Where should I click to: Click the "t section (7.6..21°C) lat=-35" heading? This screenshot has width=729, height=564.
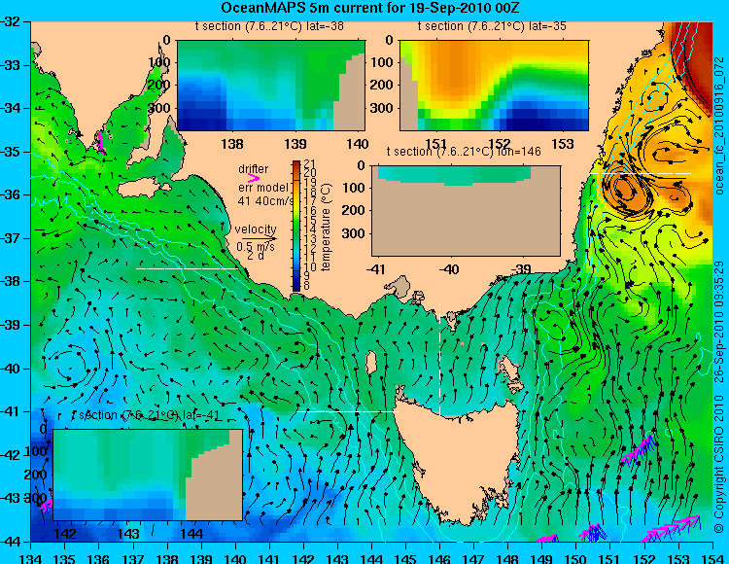(492, 26)
